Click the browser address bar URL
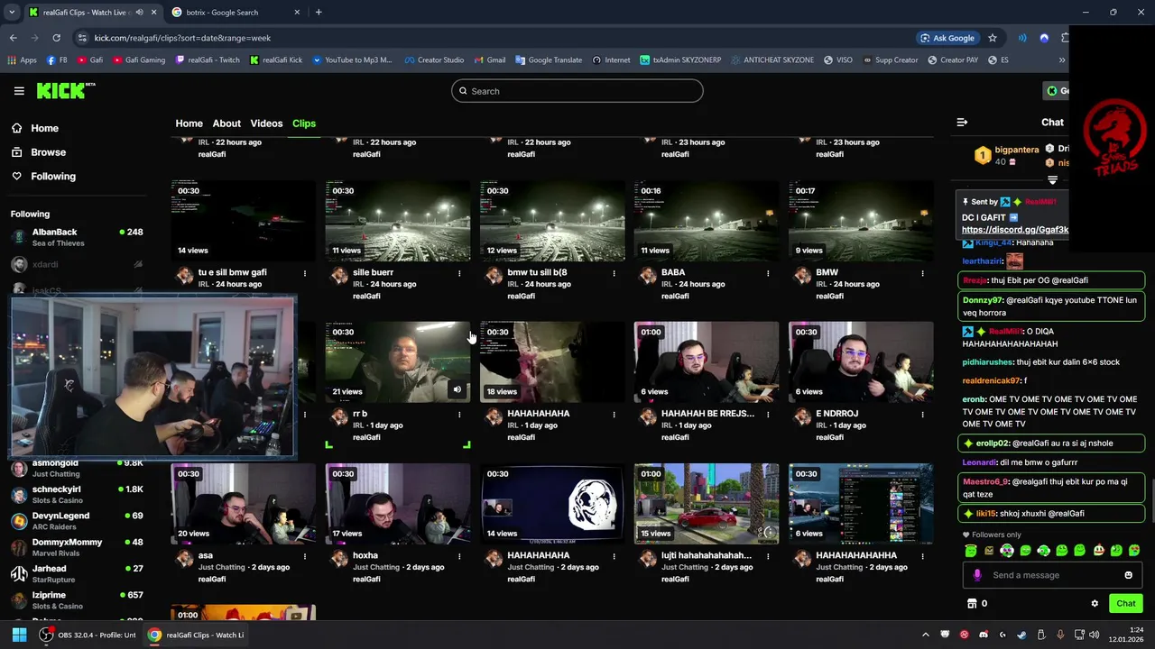This screenshot has height=649, width=1155. point(182,38)
